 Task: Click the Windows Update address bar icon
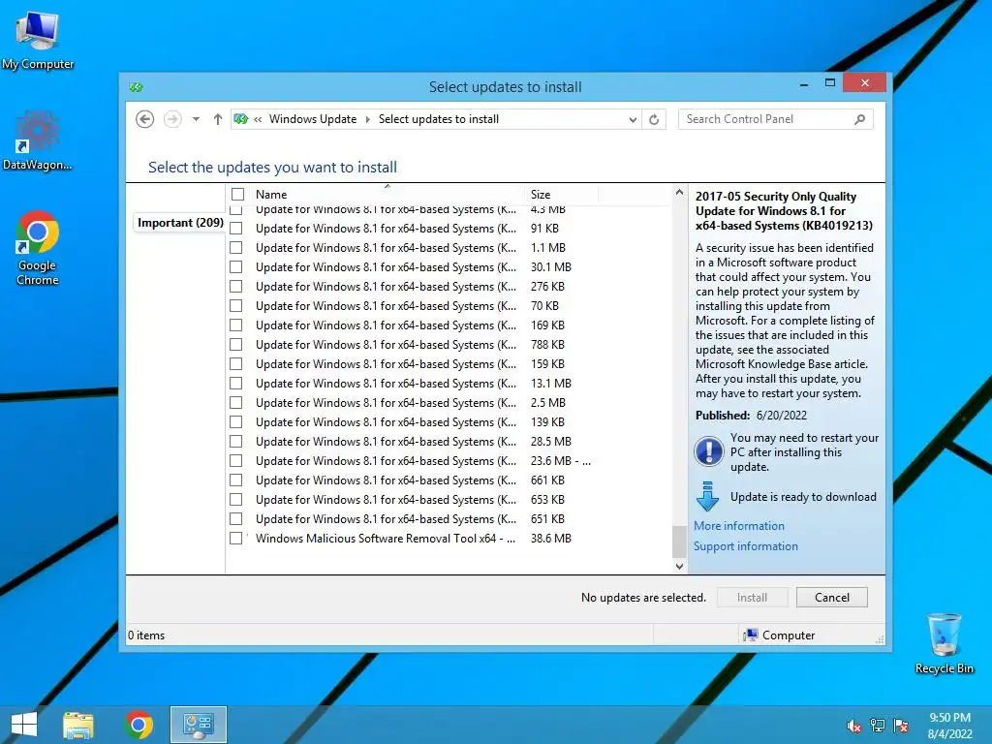tap(241, 119)
